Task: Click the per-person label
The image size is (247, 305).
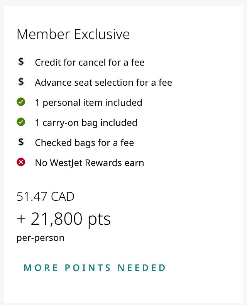Action: pos(41,238)
